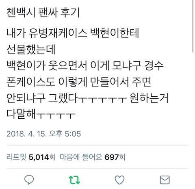Click the bold 5,014 retweet number
Viewport: 195px width, 189px height.
click(x=39, y=157)
